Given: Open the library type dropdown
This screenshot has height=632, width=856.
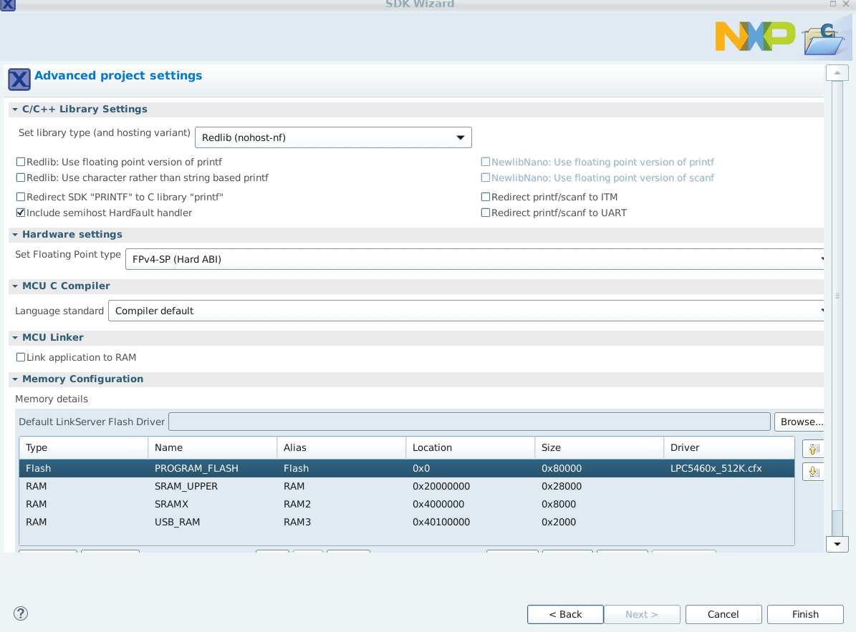Looking at the screenshot, I should (x=461, y=137).
